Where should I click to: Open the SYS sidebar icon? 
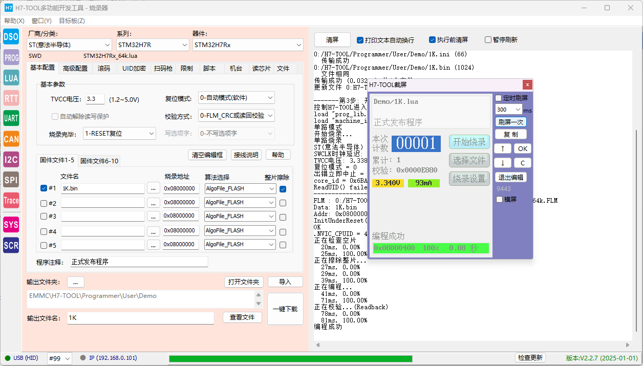pos(11,224)
